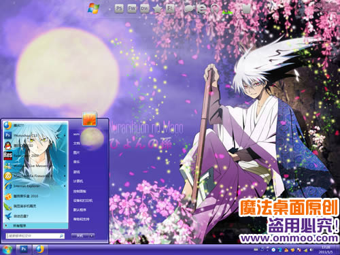Expand the Macromedia Fireworks 8 submenu arrow
The height and width of the screenshot is (255, 340).
[65, 176]
